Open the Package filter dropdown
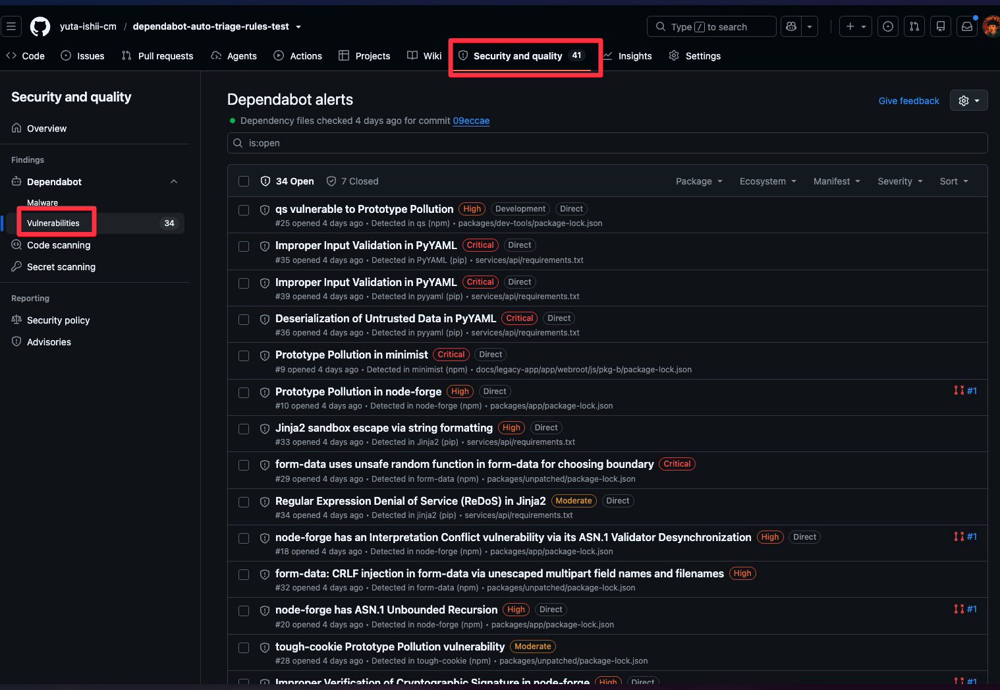1000x690 pixels. coord(699,181)
